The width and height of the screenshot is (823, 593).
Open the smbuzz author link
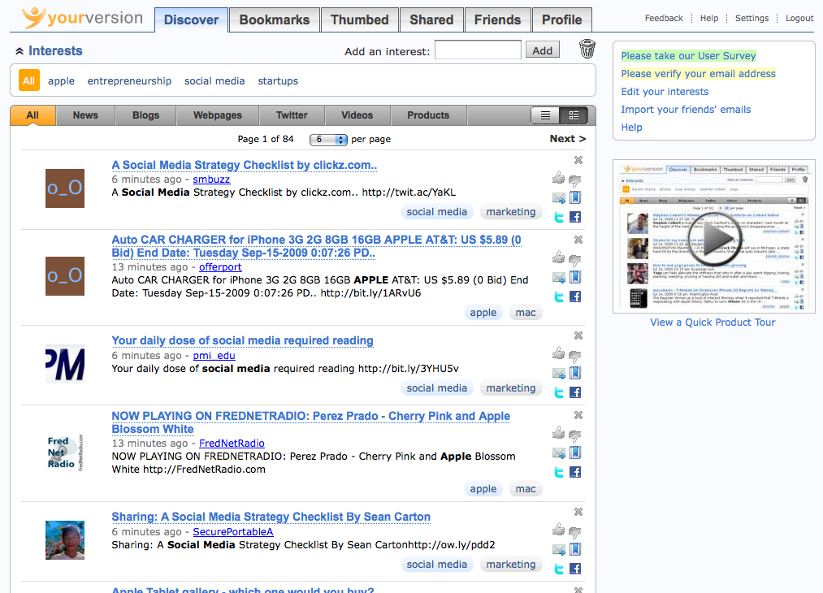pos(211,180)
